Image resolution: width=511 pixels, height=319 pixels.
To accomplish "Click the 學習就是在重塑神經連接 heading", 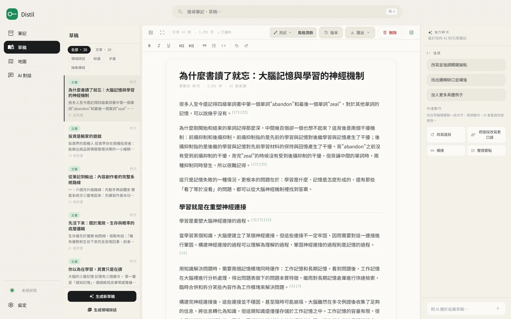I will [x=213, y=207].
